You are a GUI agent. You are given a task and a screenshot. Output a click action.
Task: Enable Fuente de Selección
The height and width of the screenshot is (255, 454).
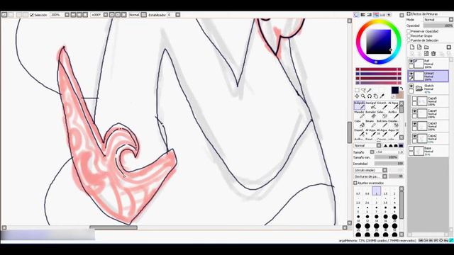click(409, 40)
